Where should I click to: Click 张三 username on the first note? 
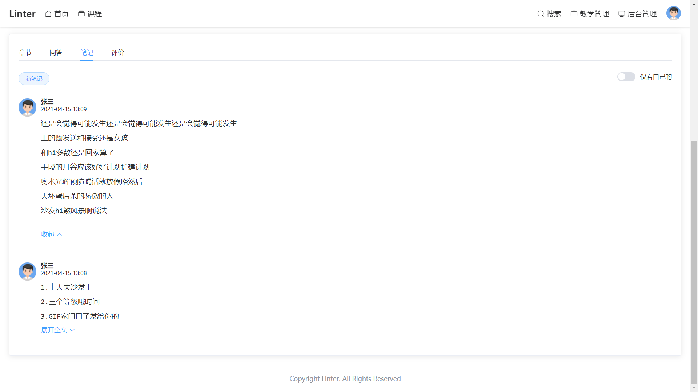pyautogui.click(x=47, y=102)
